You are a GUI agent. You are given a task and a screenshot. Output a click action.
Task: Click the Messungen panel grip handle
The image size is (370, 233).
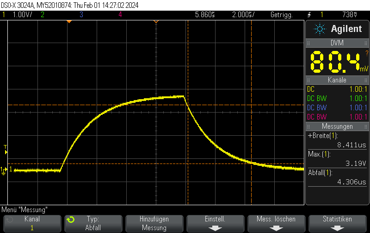[308, 127]
